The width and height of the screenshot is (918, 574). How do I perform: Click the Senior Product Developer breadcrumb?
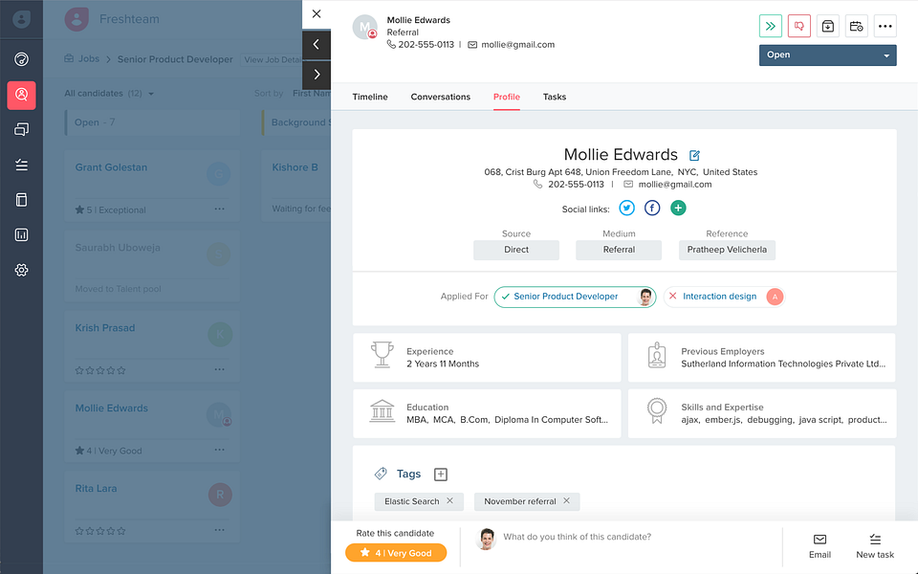coord(175,59)
